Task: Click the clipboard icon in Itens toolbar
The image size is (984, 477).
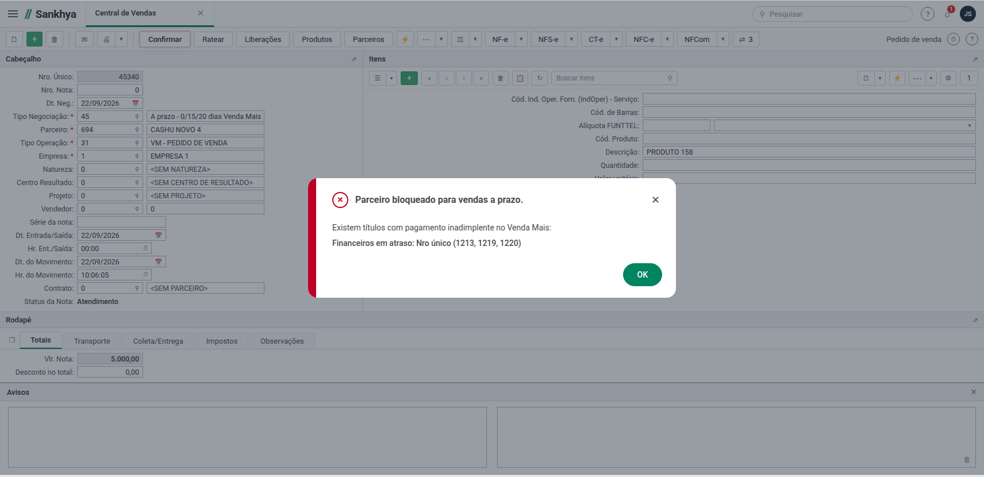Action: pyautogui.click(x=520, y=78)
